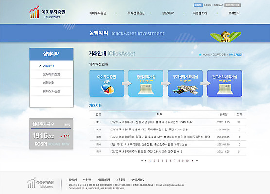This screenshot has width=270, height=194.
Task: Click the 아이투자증권 Iclickasset header logo
Action: (47, 12)
